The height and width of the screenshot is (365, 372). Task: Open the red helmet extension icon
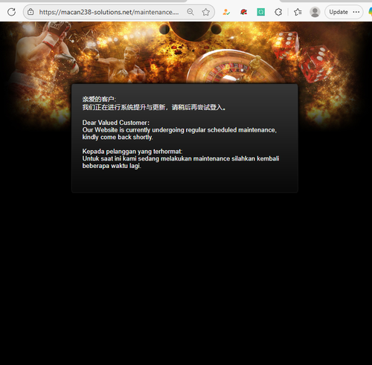tap(243, 12)
